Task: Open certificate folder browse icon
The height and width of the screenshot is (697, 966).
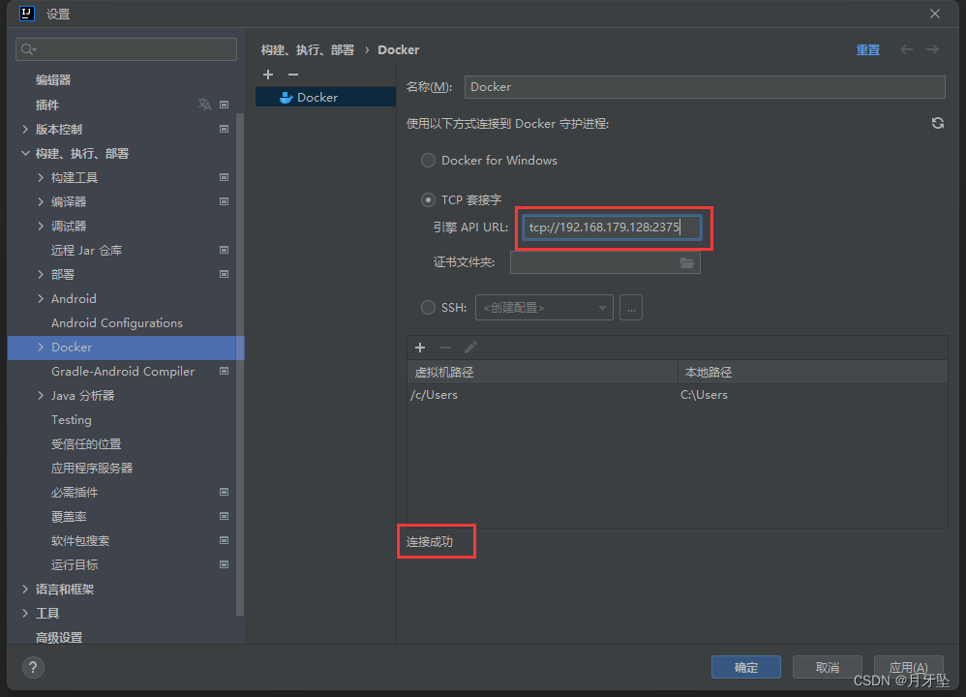Action: (687, 262)
